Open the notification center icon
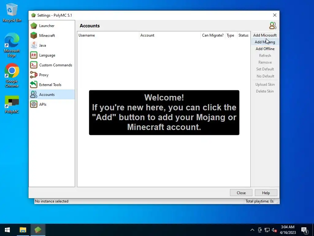Viewport: 314px width, 236px height. [x=304, y=230]
